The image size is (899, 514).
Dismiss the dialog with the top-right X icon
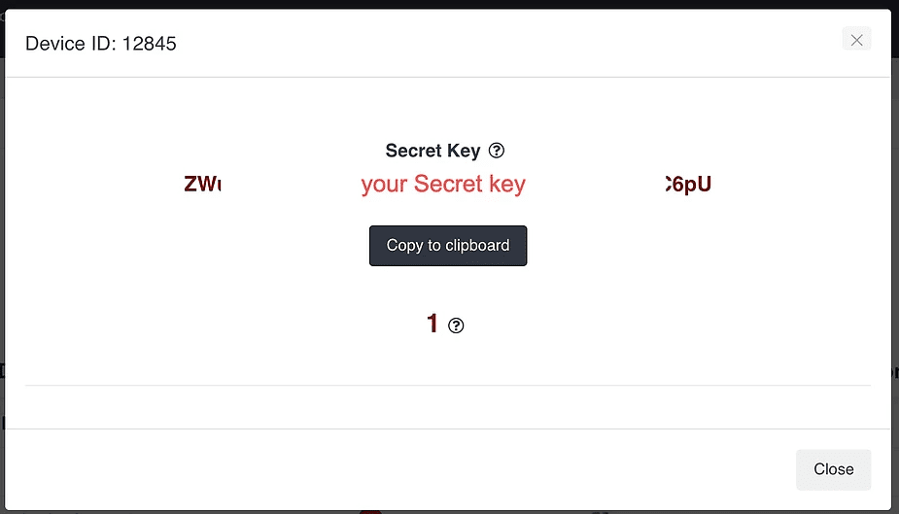(856, 40)
